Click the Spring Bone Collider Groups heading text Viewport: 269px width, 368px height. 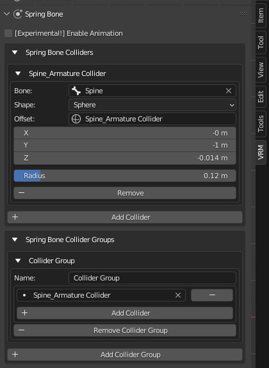70,240
